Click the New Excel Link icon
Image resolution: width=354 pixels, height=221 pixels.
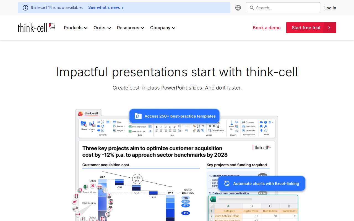(x=130, y=131)
